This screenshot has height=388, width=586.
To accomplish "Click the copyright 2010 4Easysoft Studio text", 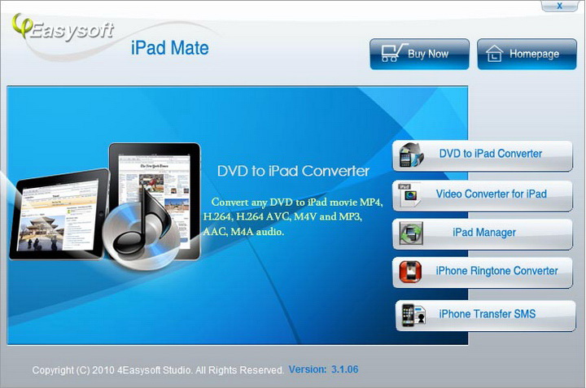I will [158, 370].
